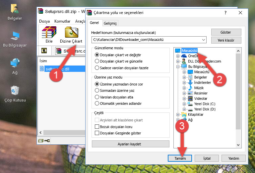Select 'Varolan dosyaları atla' radio option
Image resolution: width=255 pixels, height=173 pixels.
[97, 97]
